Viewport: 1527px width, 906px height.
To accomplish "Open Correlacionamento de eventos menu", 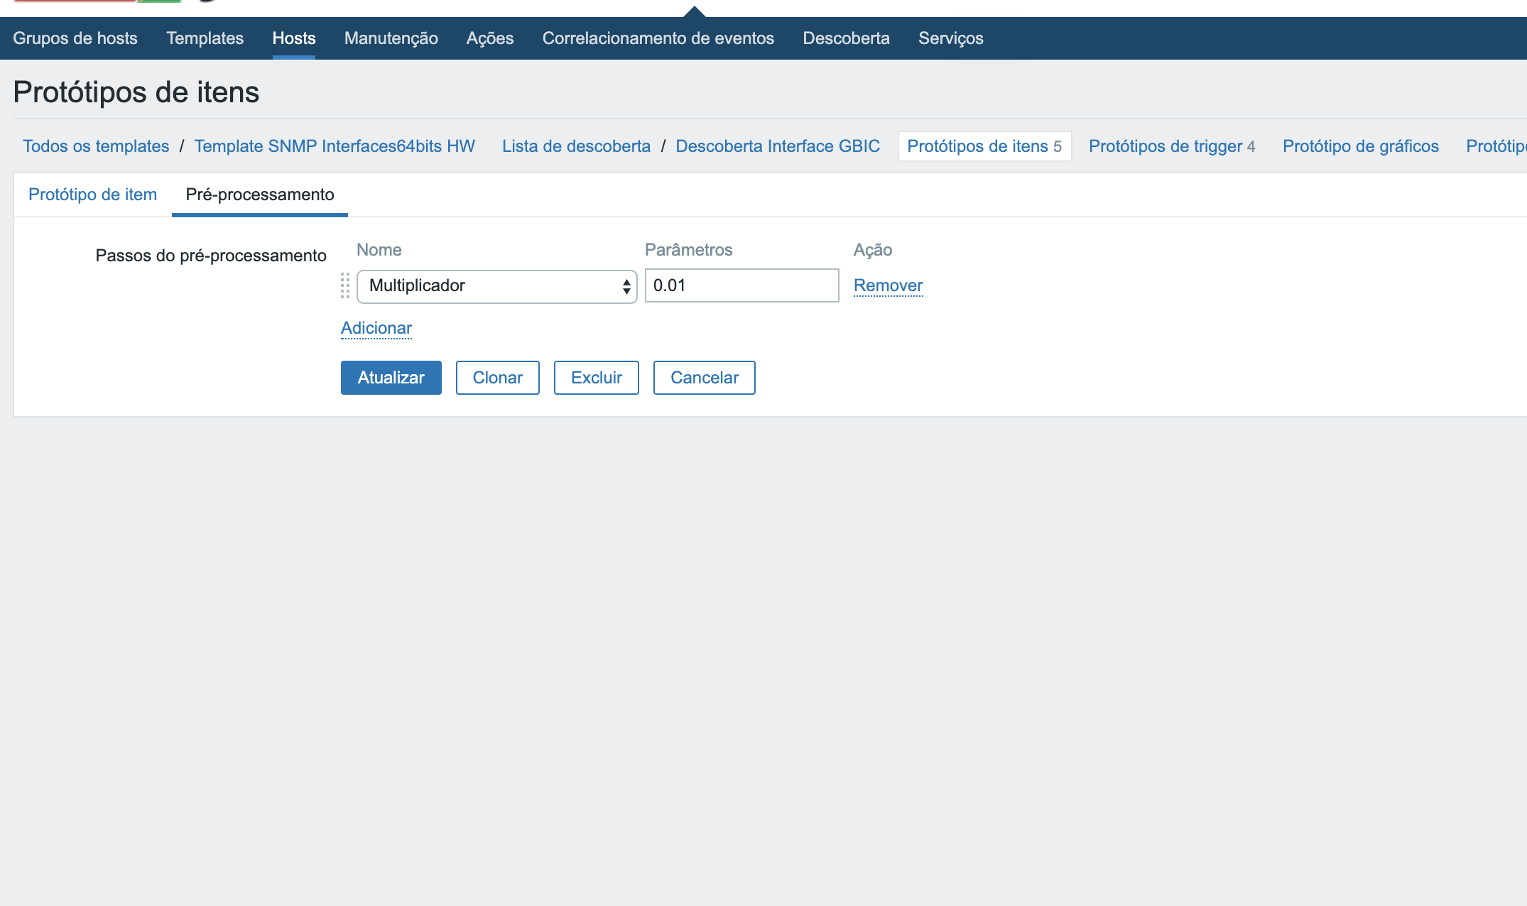I will pyautogui.click(x=658, y=38).
